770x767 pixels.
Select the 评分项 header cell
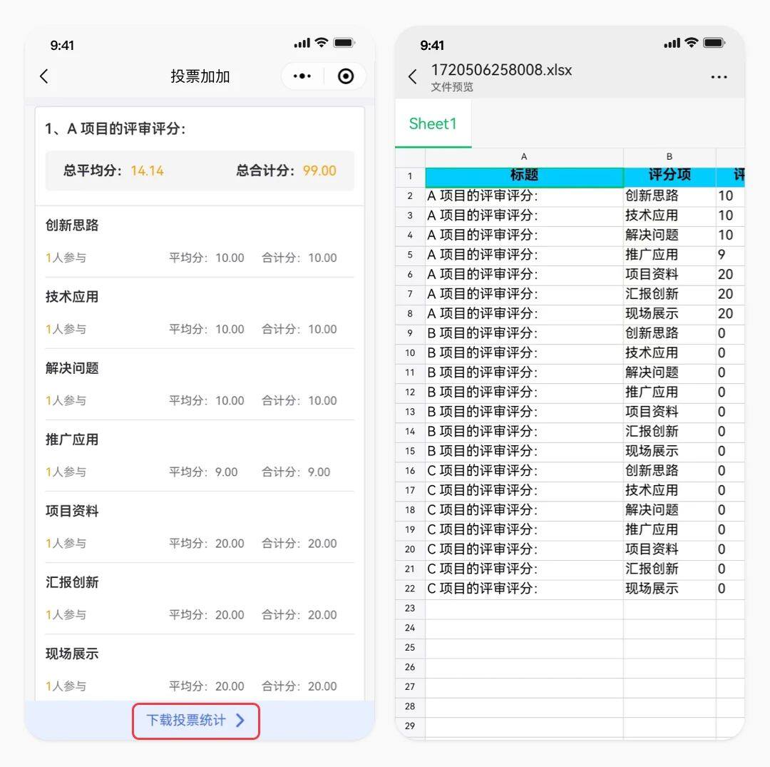669,176
